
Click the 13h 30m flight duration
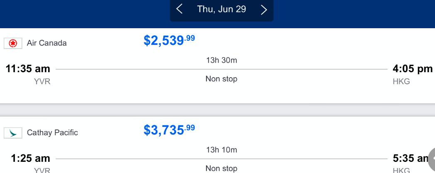click(x=221, y=61)
